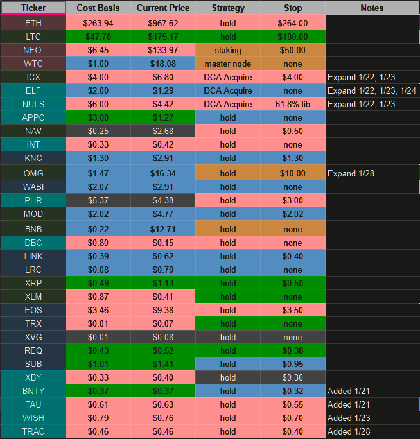
Task: Select the XRP ticker cell
Action: pyautogui.click(x=33, y=283)
